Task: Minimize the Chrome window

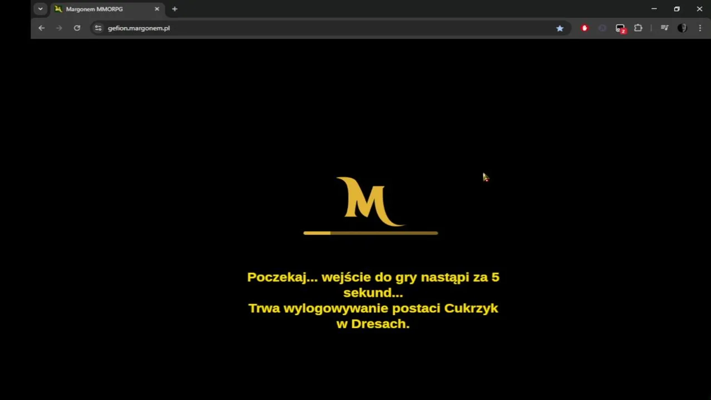Action: (654, 9)
